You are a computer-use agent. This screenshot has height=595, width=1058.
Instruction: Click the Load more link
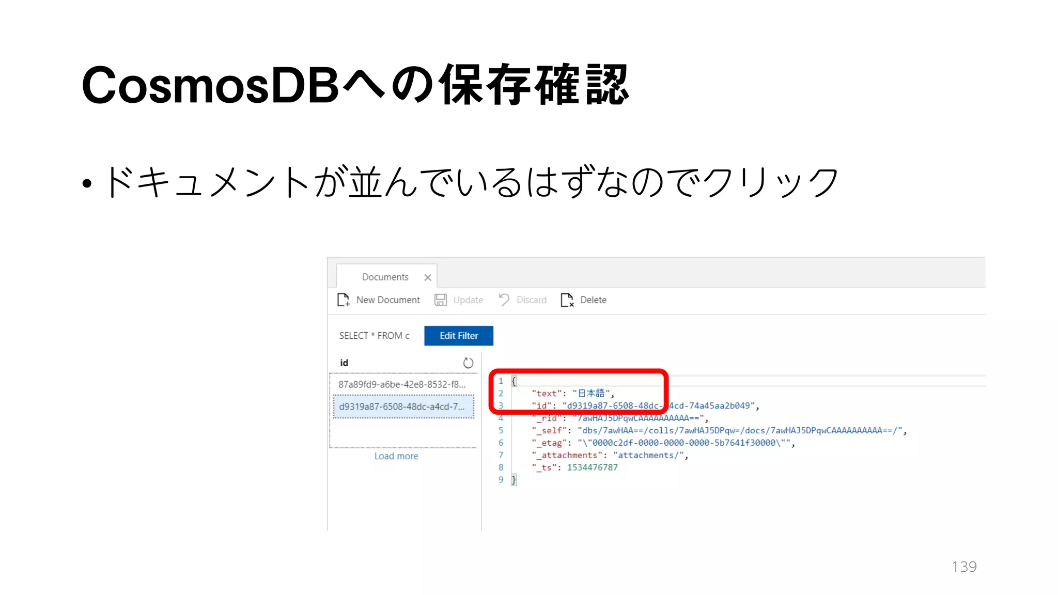(x=396, y=456)
